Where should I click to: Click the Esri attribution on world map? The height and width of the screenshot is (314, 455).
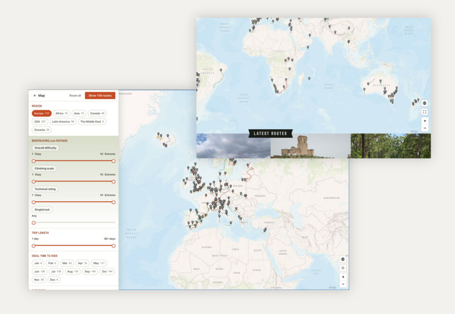click(414, 132)
